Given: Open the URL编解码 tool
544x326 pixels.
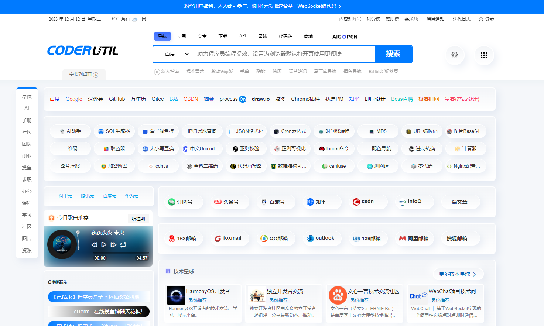Looking at the screenshot, I should (x=422, y=131).
